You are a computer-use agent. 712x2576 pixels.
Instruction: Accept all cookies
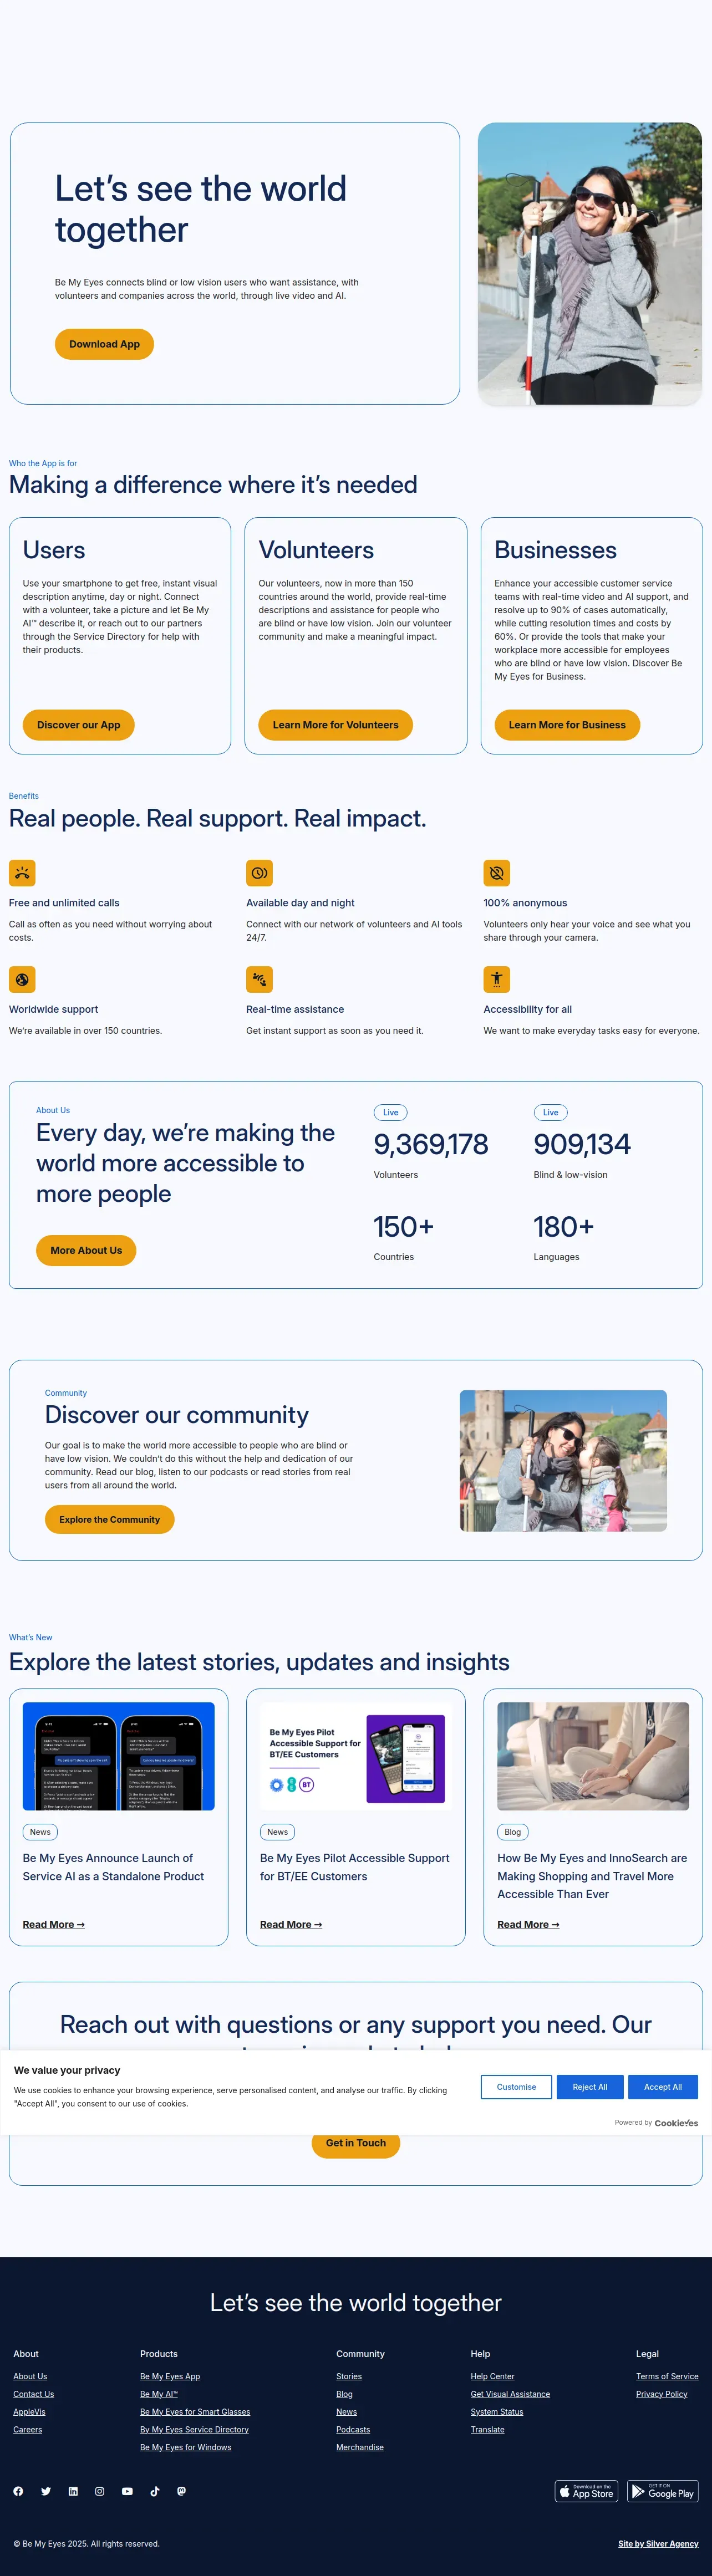[x=663, y=2087]
